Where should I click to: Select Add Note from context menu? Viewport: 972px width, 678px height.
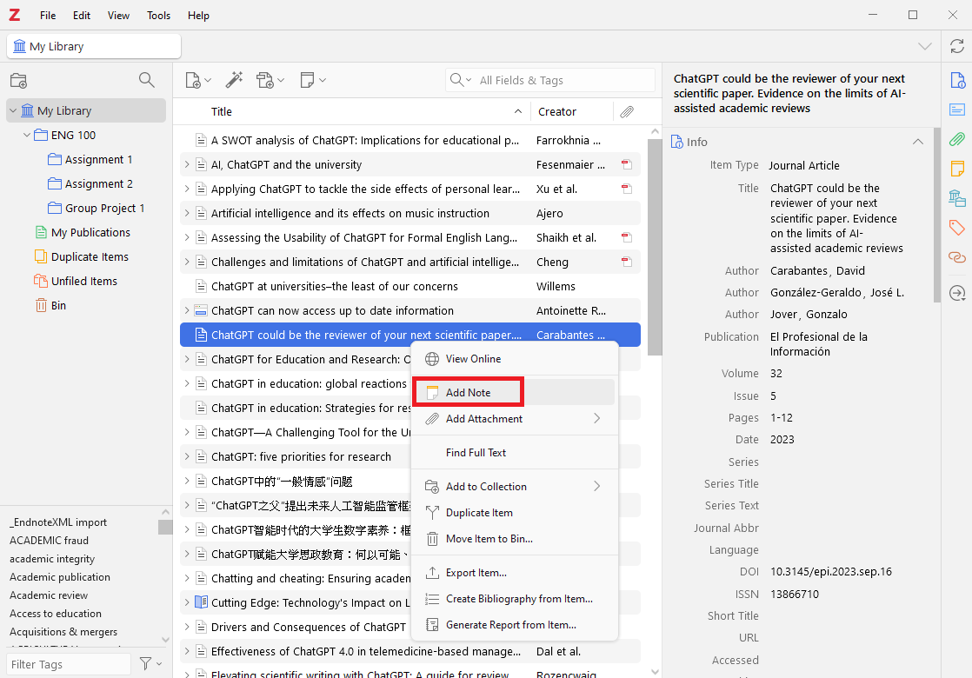(x=468, y=393)
